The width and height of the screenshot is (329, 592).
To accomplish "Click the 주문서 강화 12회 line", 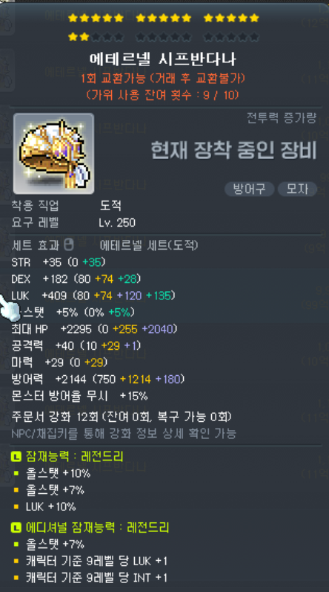I will click(122, 417).
